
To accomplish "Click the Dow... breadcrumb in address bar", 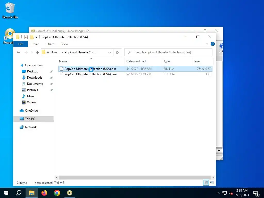I will (x=55, y=52).
